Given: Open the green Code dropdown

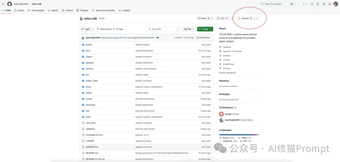Looking at the screenshot, I should 205,29.
